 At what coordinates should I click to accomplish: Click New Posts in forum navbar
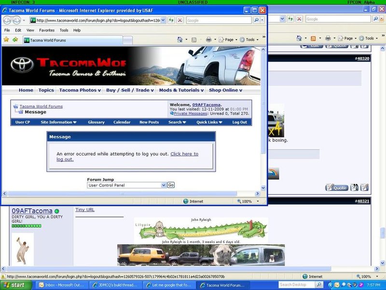click(x=149, y=122)
